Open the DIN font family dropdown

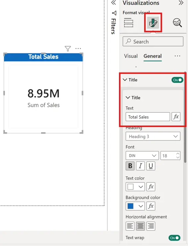pos(142,156)
